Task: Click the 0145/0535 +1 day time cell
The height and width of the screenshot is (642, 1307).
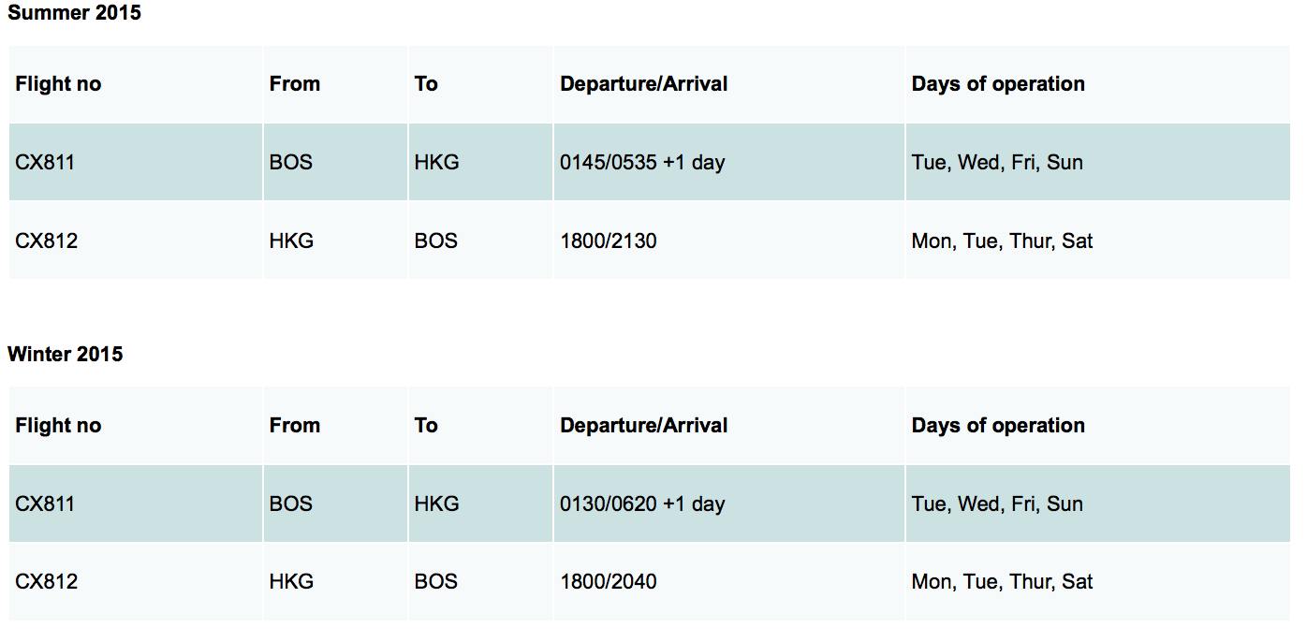Action: tap(642, 162)
